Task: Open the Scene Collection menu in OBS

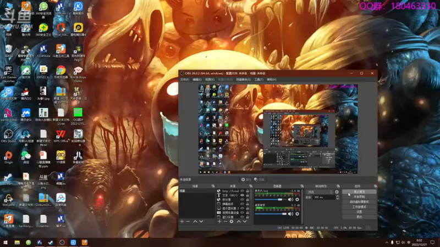Action: point(243,80)
